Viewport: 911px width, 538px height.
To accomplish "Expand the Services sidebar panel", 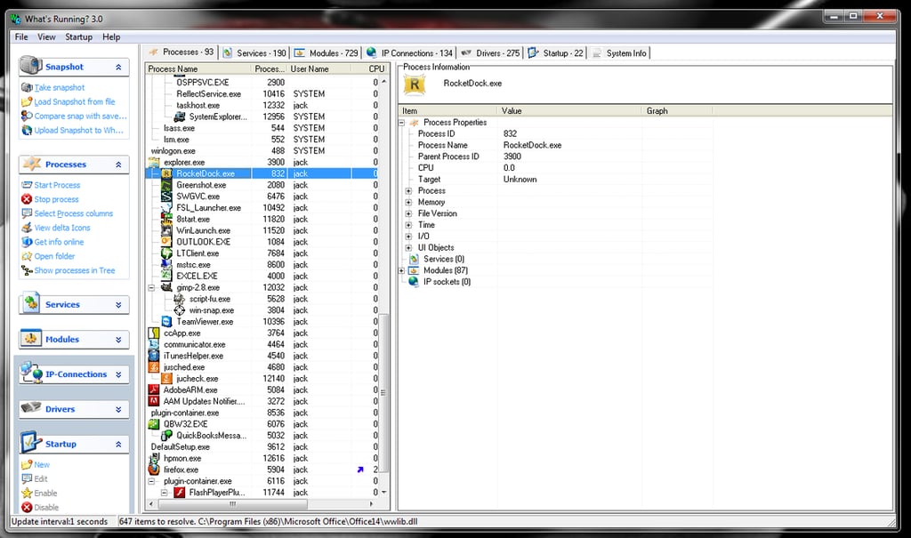I will 118,304.
